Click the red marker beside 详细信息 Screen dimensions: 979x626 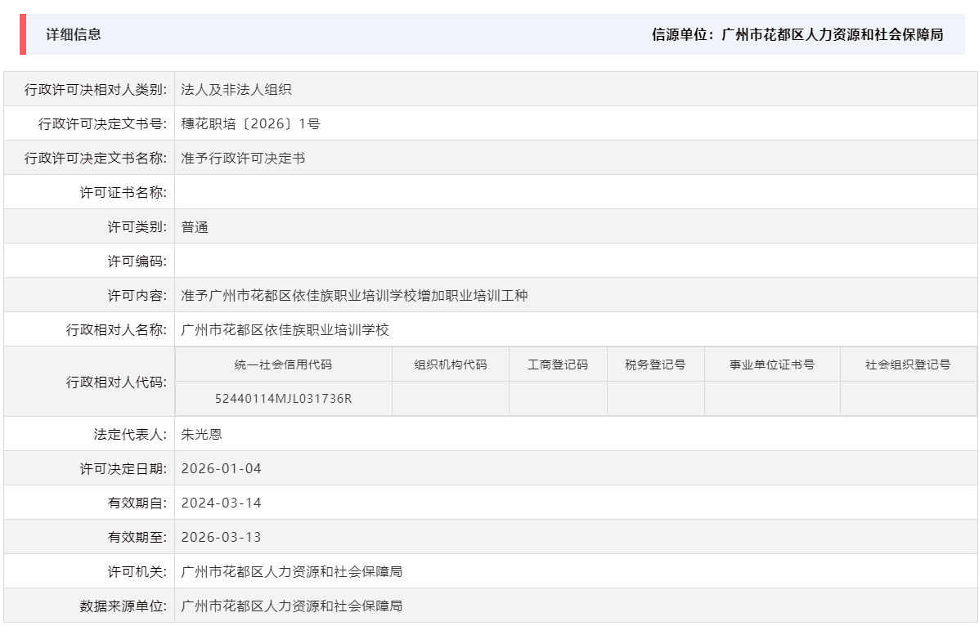coord(23,34)
